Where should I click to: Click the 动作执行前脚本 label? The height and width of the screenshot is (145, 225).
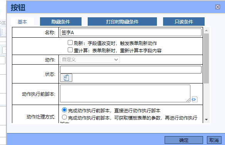[x=38, y=94]
